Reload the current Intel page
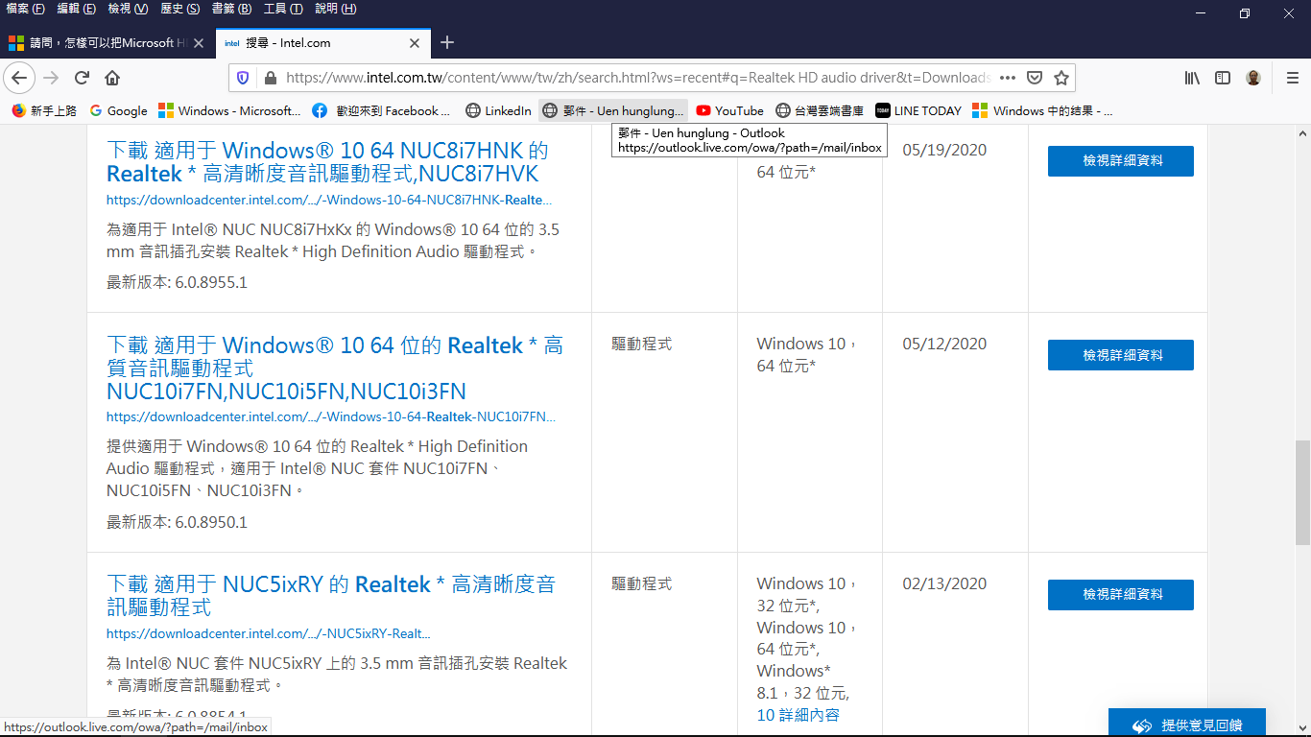 pos(83,78)
